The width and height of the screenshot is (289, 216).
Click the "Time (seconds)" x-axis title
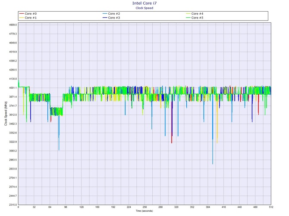tap(144, 211)
